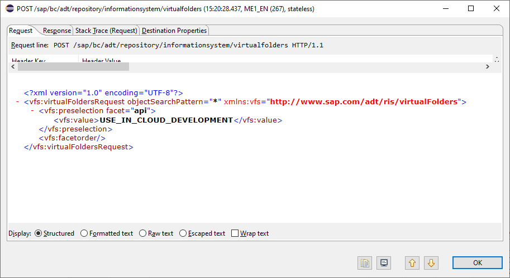Image resolution: width=510 pixels, height=278 pixels.
Task: Click the horizontal scrollbar left arrow
Action: [x=13, y=66]
